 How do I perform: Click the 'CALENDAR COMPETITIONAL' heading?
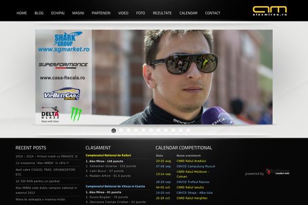click(184, 148)
